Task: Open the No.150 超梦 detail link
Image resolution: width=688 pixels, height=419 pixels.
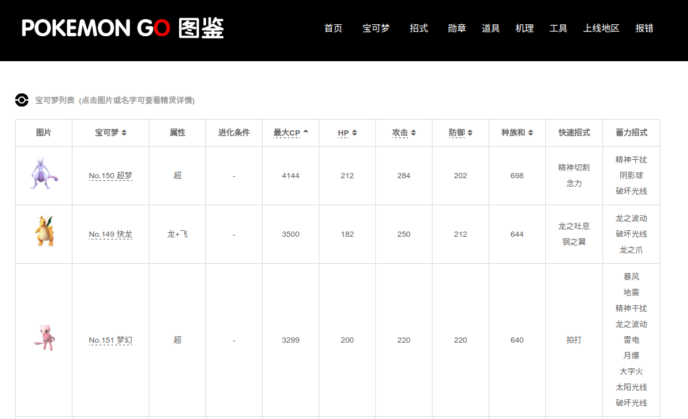Action: 110,176
